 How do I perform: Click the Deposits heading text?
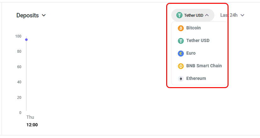pos(27,15)
